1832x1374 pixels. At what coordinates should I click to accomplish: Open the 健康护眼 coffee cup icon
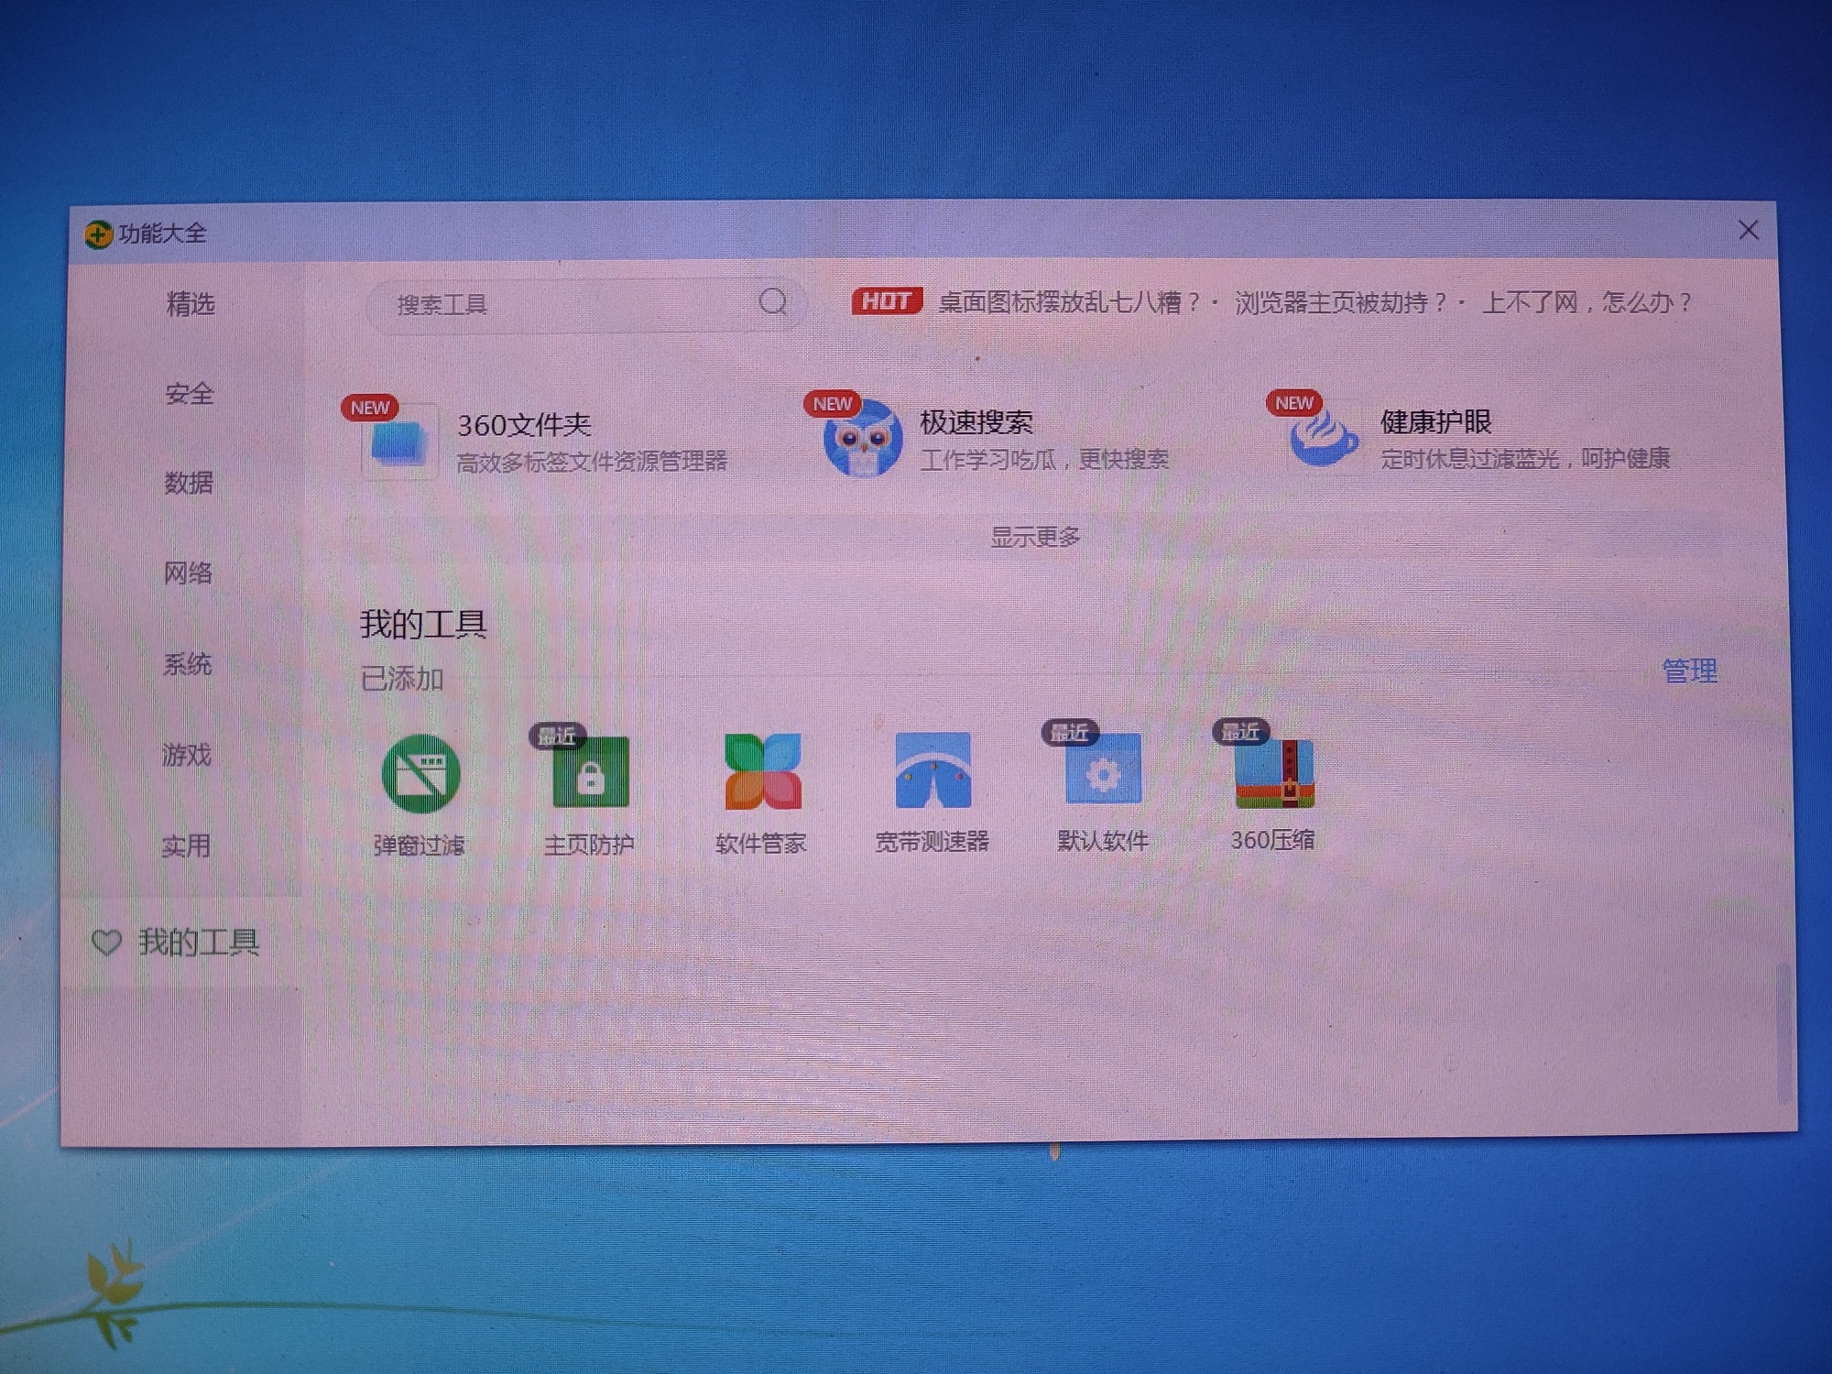pyautogui.click(x=1324, y=438)
